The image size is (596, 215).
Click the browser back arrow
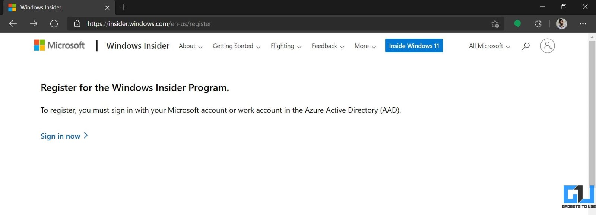pos(13,24)
